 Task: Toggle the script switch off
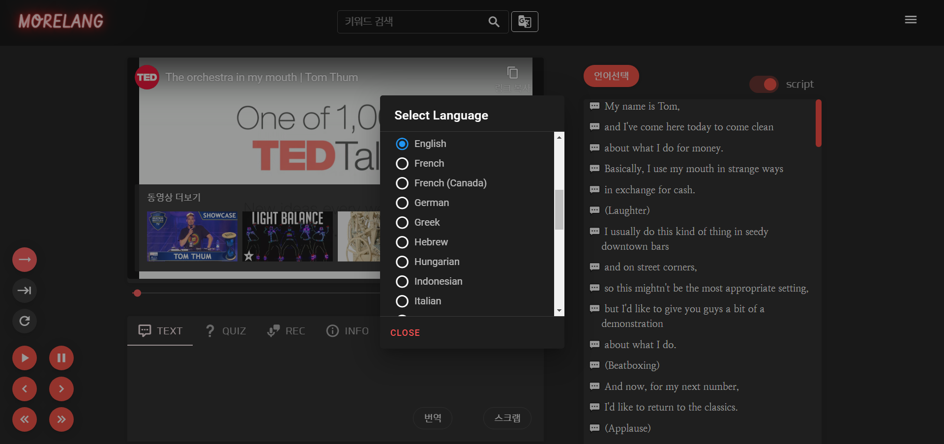764,84
